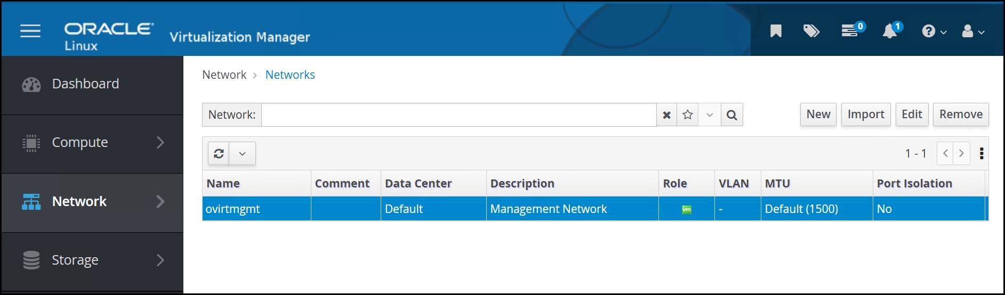This screenshot has height=295, width=1005.
Task: Click the New network button
Action: point(818,114)
